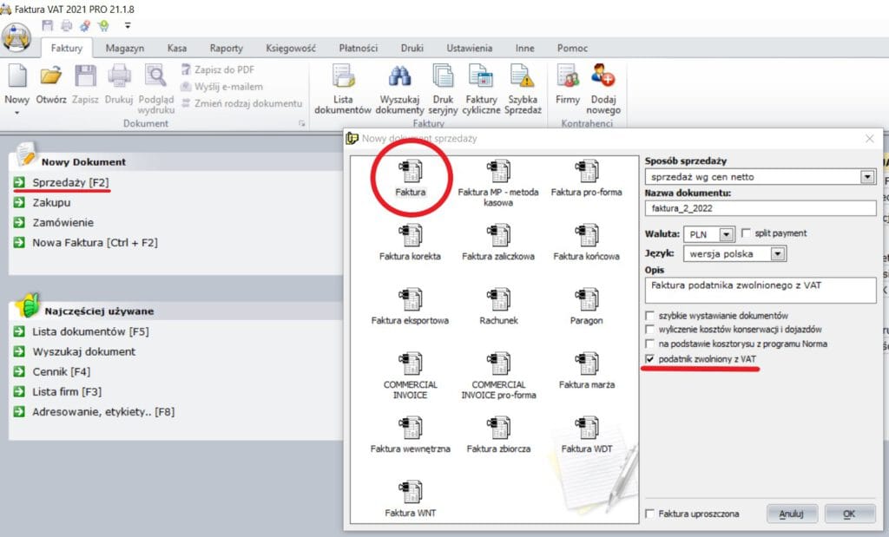Viewport: 889px width, 537px height.
Task: Click the Nazwa dokumentu text field
Action: coord(761,208)
